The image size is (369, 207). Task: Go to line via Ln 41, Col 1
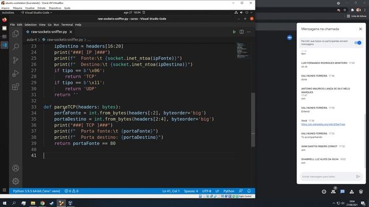click(x=171, y=191)
